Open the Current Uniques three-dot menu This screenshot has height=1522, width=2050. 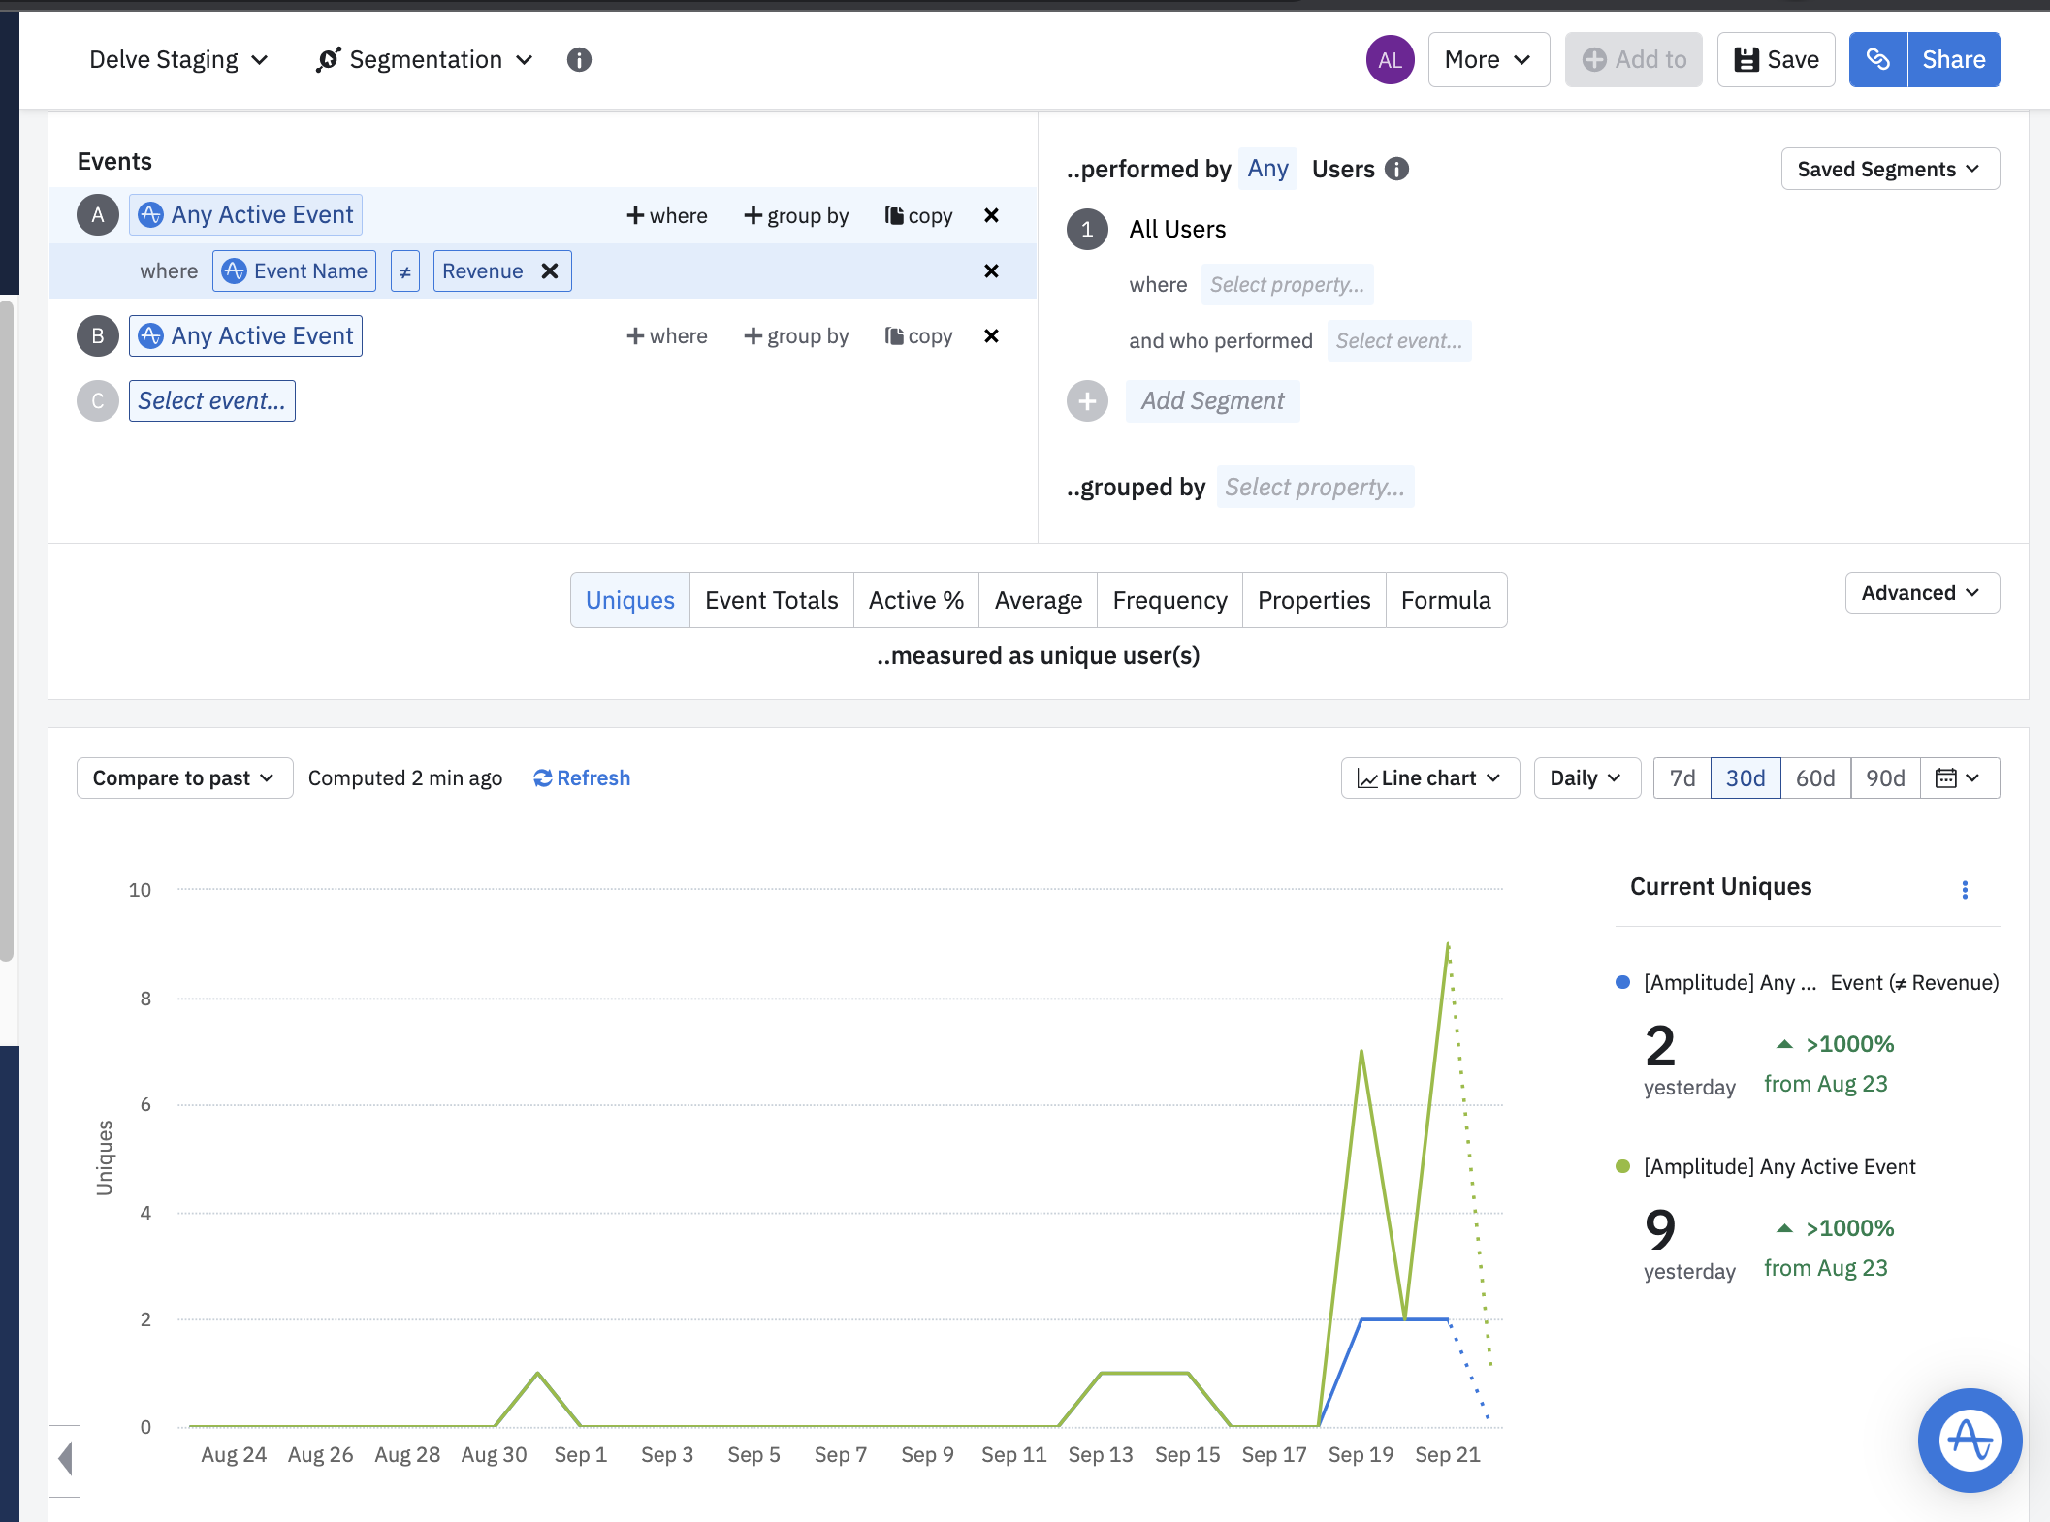[1965, 890]
